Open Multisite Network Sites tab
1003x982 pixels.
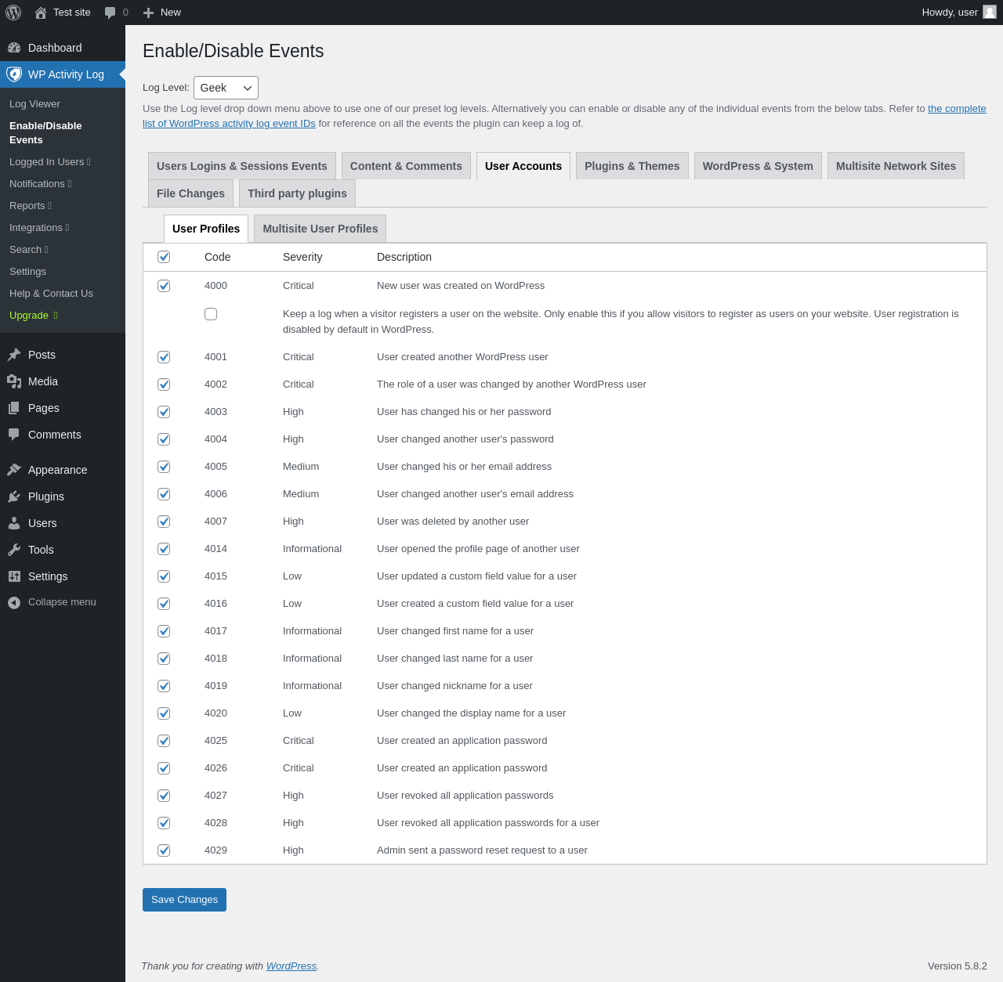coord(896,166)
